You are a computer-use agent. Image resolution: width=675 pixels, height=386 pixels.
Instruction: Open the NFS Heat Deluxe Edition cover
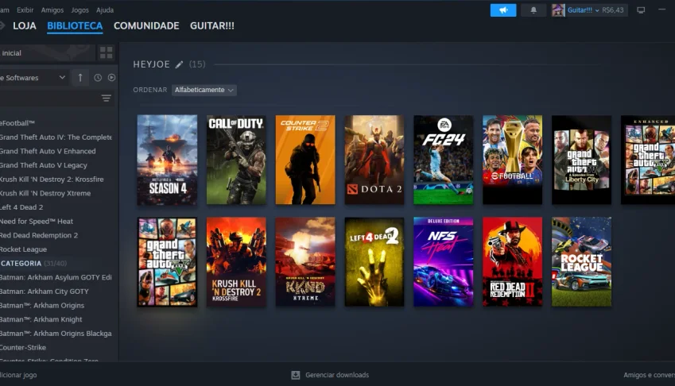coord(443,262)
